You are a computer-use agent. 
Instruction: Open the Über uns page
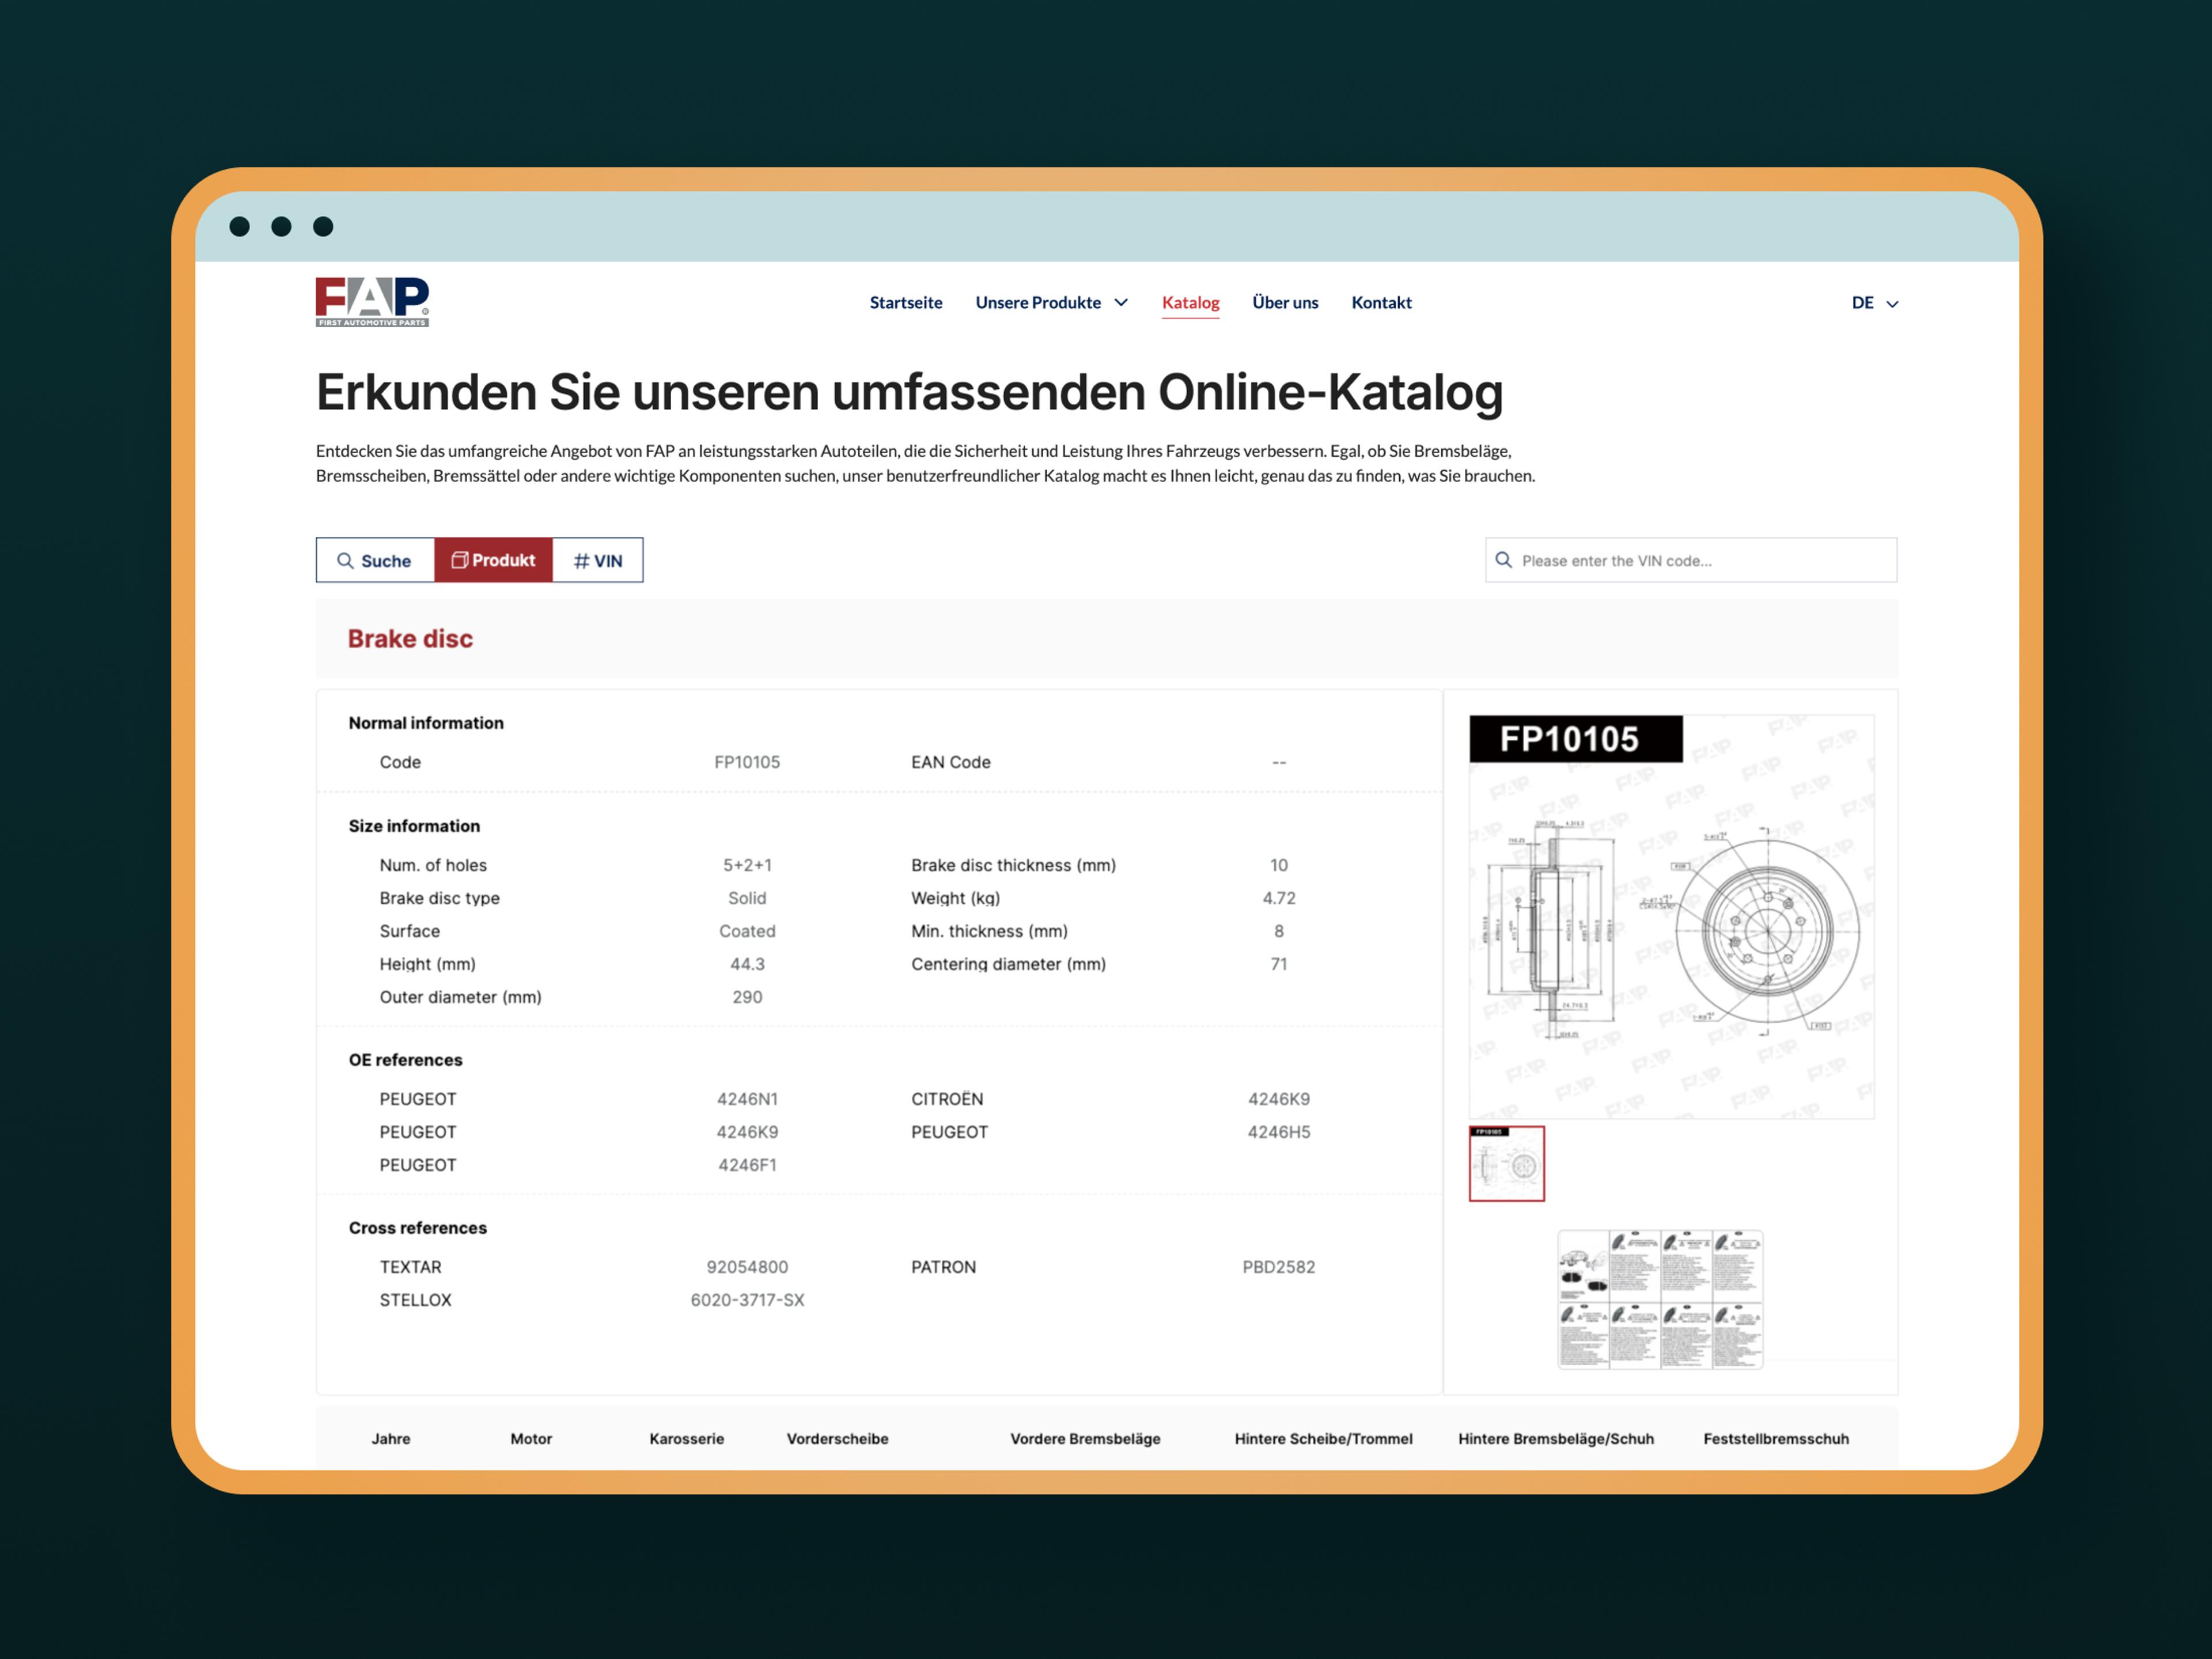[x=1285, y=302]
